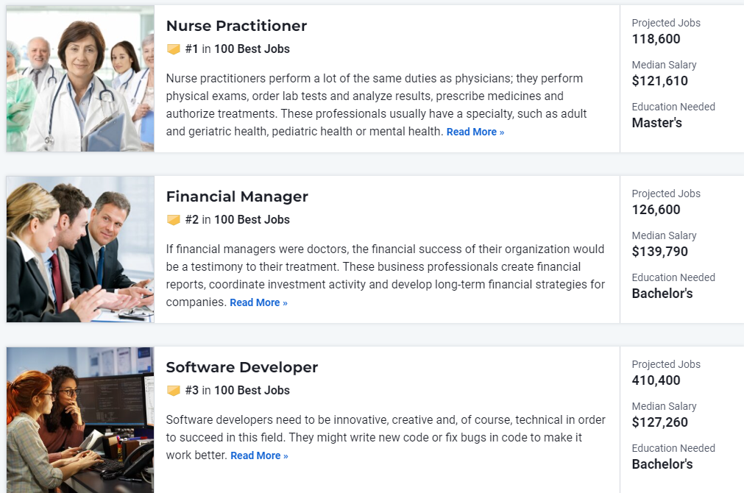Click the badge icon beside #2 ranking
The width and height of the screenshot is (744, 493).
pyautogui.click(x=174, y=220)
